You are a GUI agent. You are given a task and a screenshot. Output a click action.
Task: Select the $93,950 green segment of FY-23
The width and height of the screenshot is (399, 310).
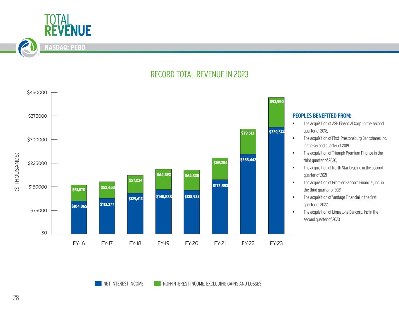point(276,112)
